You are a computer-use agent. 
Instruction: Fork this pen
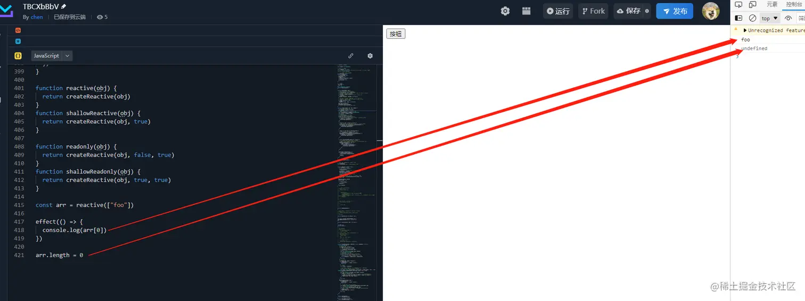593,11
